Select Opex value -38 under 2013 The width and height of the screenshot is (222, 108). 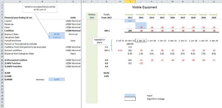point(141,27)
